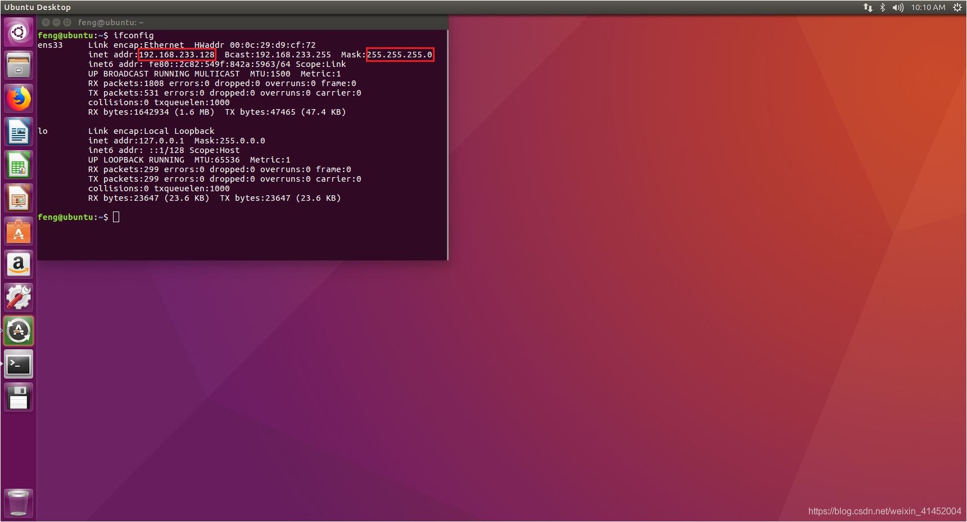The width and height of the screenshot is (967, 522).
Task: Launch Ubuntu Software center
Action: 19,232
